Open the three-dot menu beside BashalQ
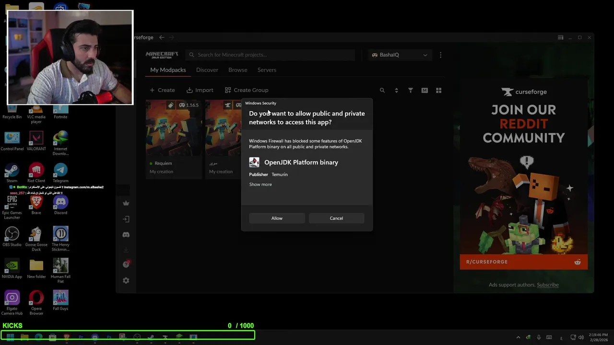 440,55
